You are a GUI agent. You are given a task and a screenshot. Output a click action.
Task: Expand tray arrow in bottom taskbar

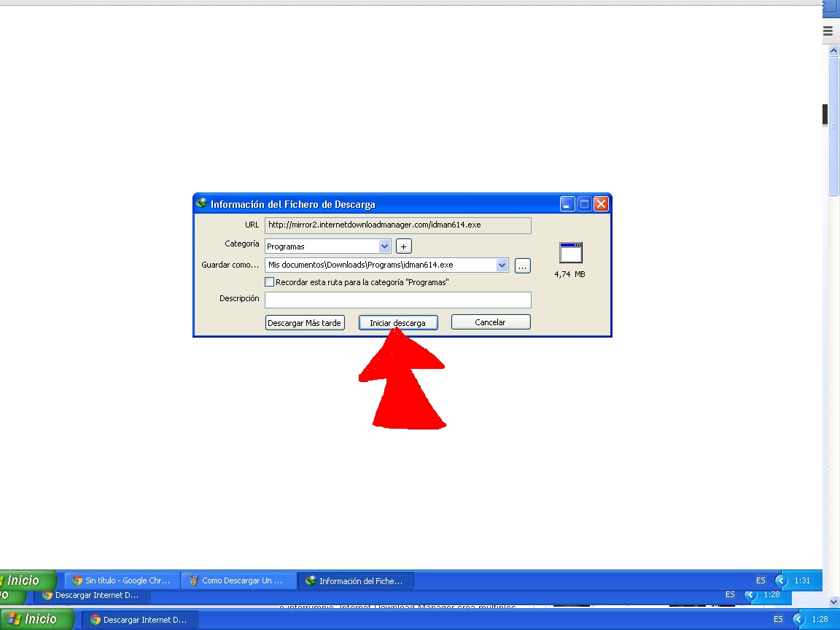click(x=798, y=620)
